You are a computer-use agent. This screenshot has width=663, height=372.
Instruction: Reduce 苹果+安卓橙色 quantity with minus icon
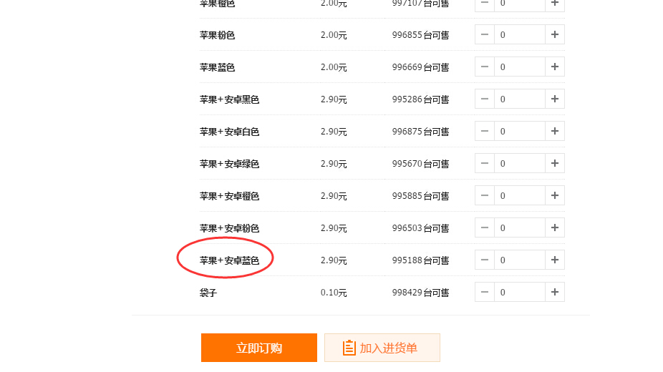[x=485, y=195]
